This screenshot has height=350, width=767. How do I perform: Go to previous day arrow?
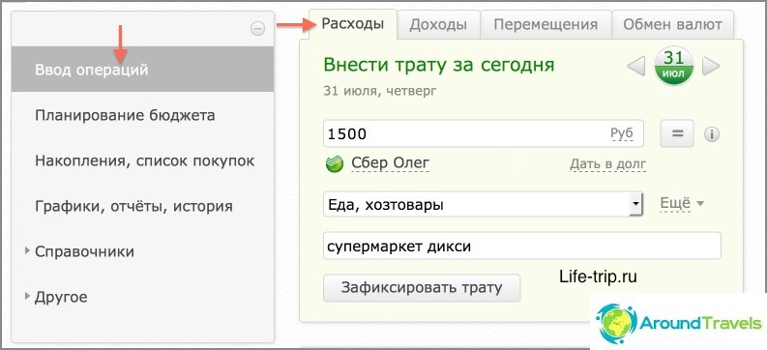tap(635, 66)
